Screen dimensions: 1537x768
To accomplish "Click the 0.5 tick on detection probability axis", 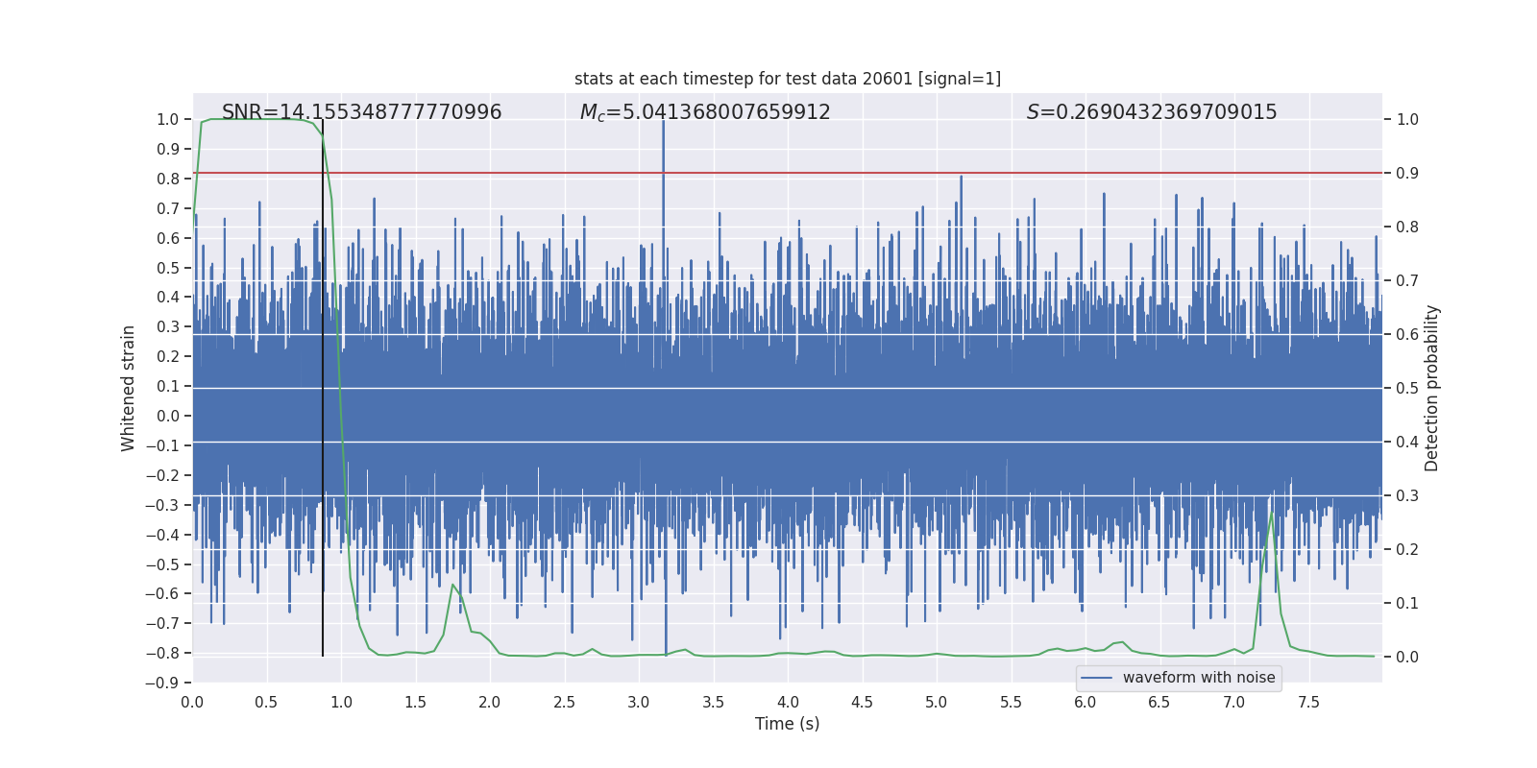I will coord(1407,389).
